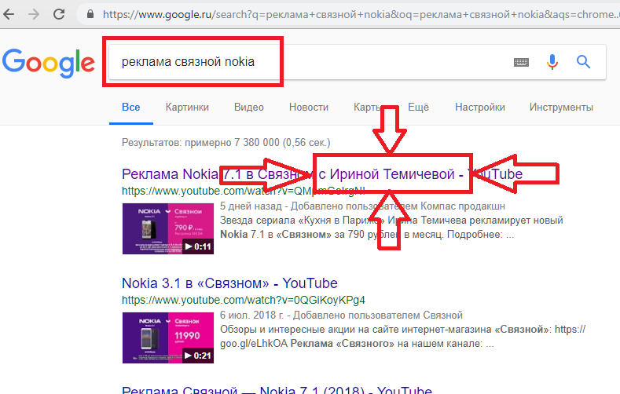Play the 0:21 video thumbnail
Viewport: 620px width, 394px height.
coord(168,338)
